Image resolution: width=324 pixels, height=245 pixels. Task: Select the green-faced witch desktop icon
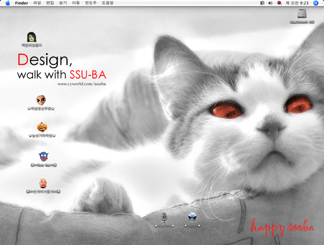[32, 37]
